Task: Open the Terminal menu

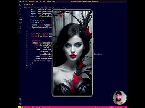Action: (49, 1)
